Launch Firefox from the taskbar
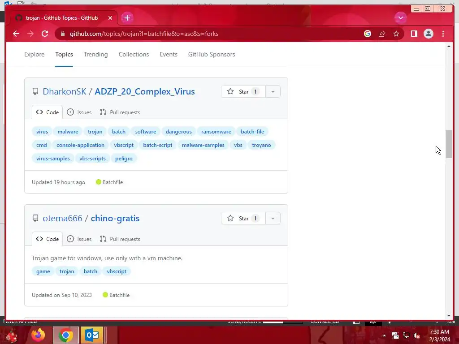 point(38,335)
